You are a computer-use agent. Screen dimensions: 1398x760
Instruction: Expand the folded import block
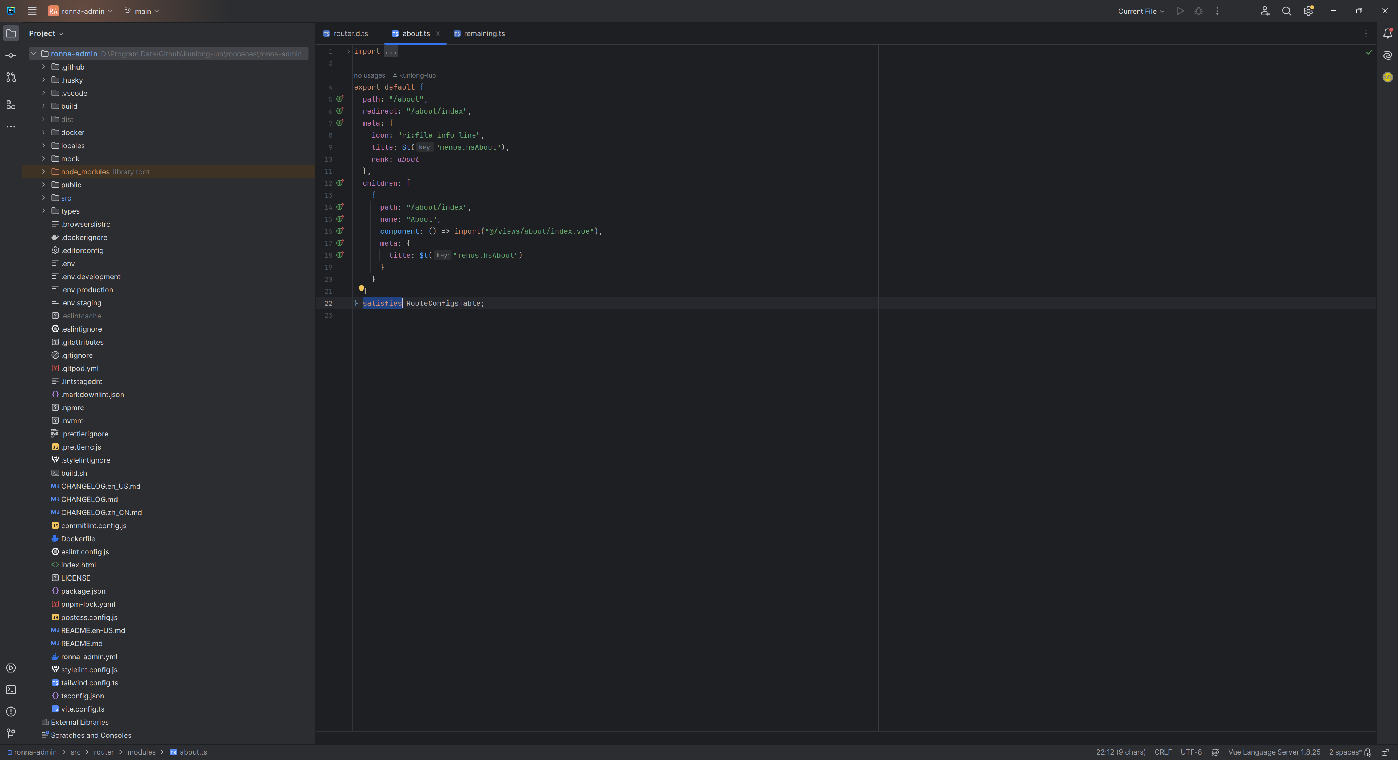click(x=348, y=51)
